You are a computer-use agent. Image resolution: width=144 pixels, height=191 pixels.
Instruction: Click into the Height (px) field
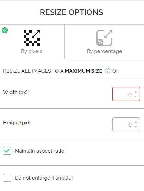coord(126,124)
